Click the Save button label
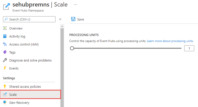Viewport: 198px width, 107px height. 80,19
